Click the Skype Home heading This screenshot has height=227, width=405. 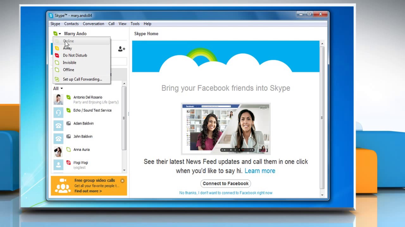pyautogui.click(x=146, y=34)
